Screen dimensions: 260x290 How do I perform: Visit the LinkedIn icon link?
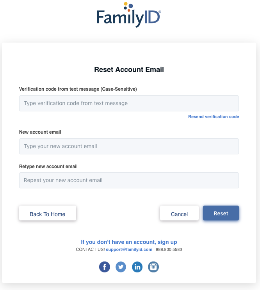(x=137, y=267)
